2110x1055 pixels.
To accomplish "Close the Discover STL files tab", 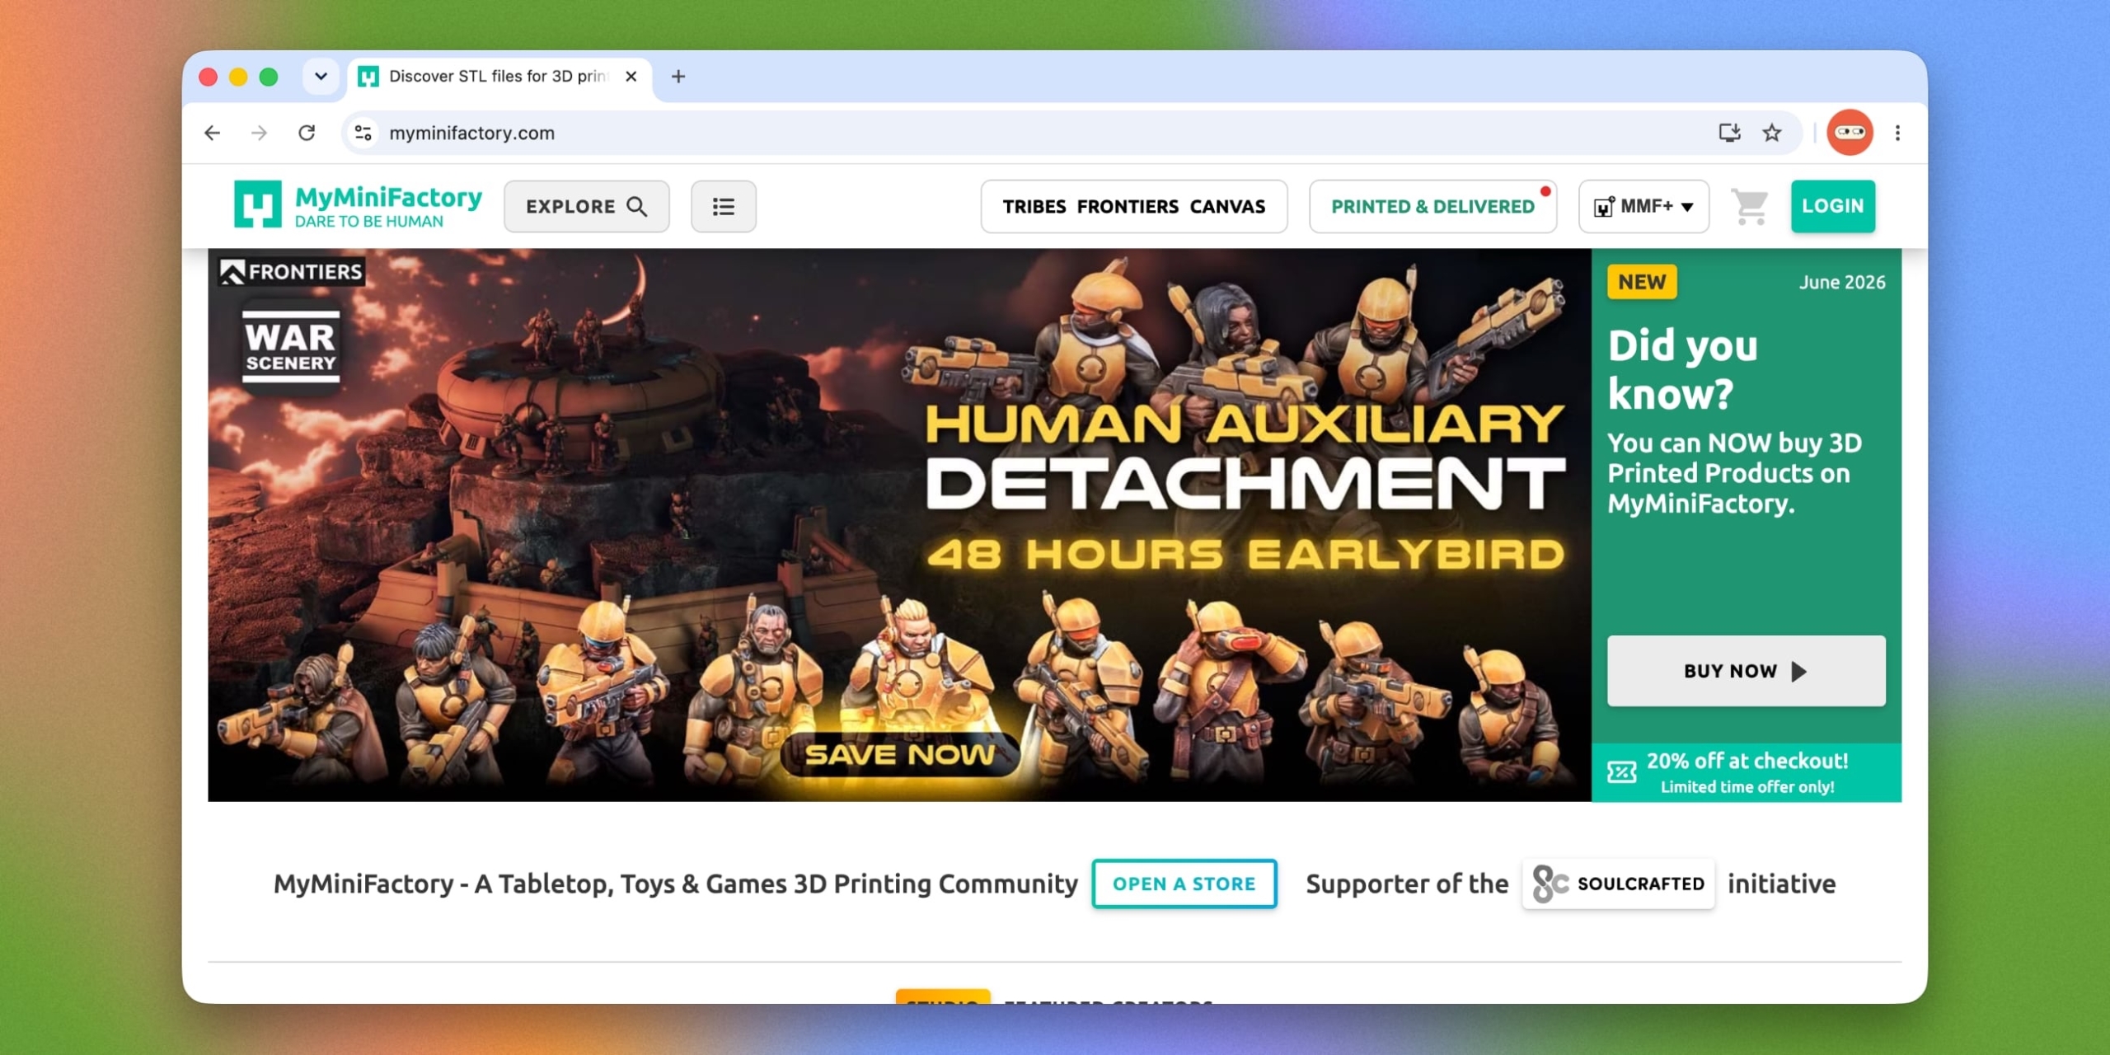I will point(631,77).
